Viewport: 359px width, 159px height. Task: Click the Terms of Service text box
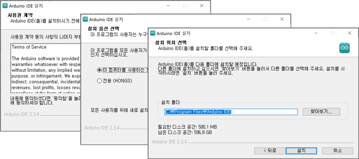point(45,68)
